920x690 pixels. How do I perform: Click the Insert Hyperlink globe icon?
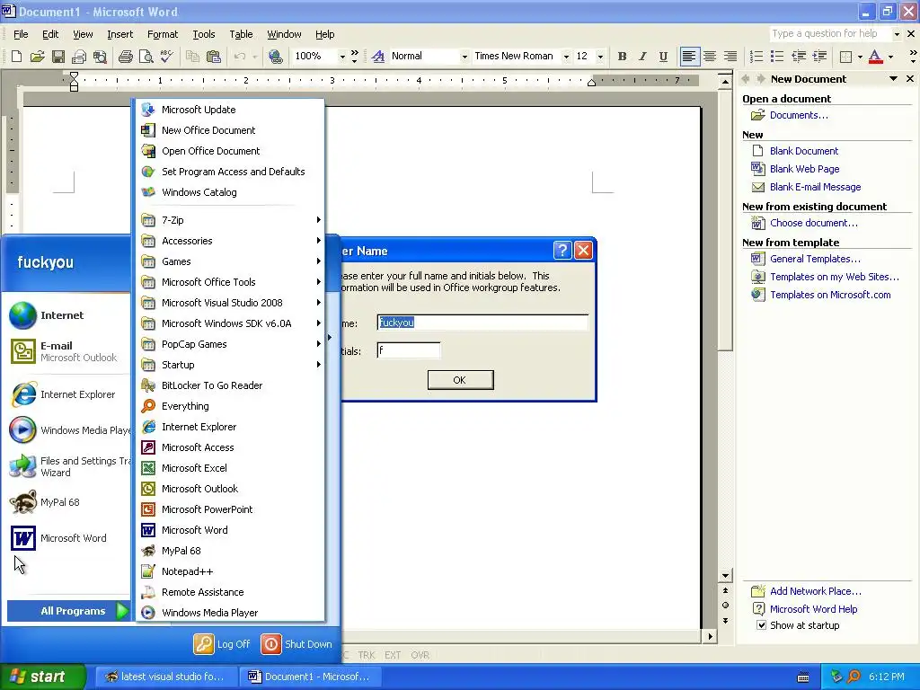(275, 57)
